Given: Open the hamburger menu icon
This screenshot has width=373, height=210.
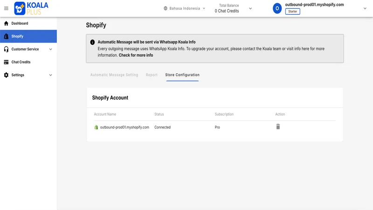Looking at the screenshot, I should [x=6, y=8].
